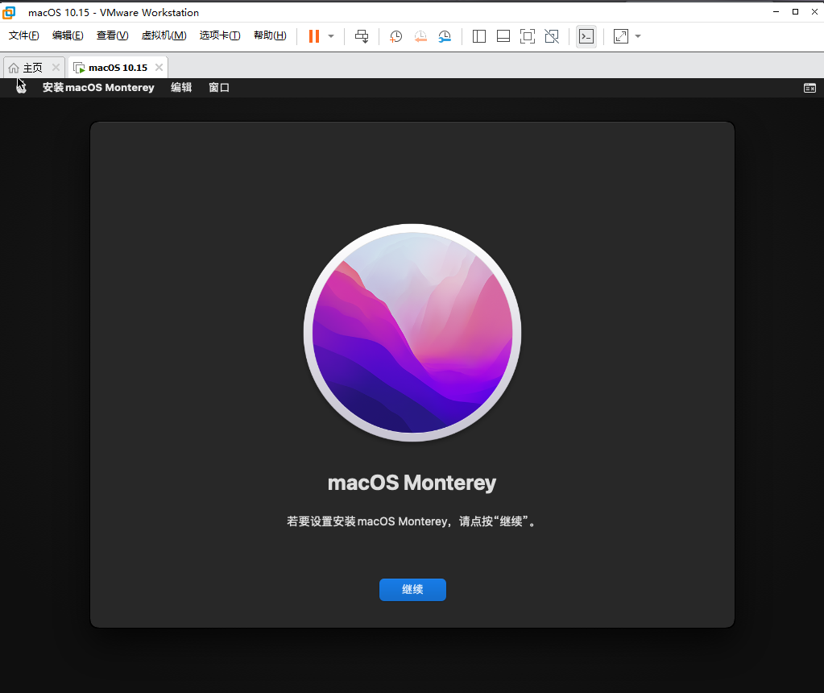Open the 文件(F) menu
Image resolution: width=824 pixels, height=693 pixels.
click(23, 35)
